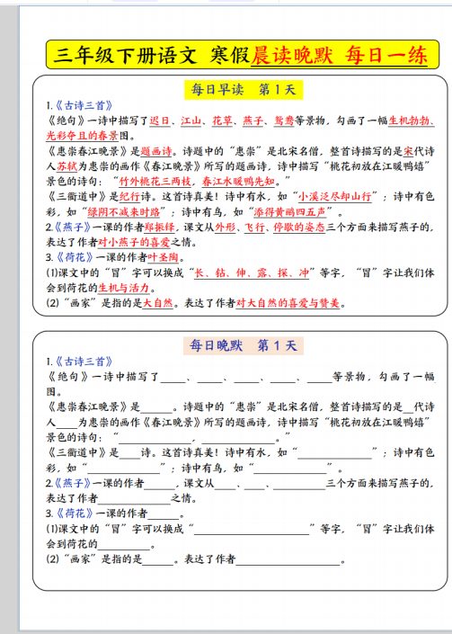Click the verse '小溪泛尽却山行'
This screenshot has height=634, width=452.
click(335, 197)
